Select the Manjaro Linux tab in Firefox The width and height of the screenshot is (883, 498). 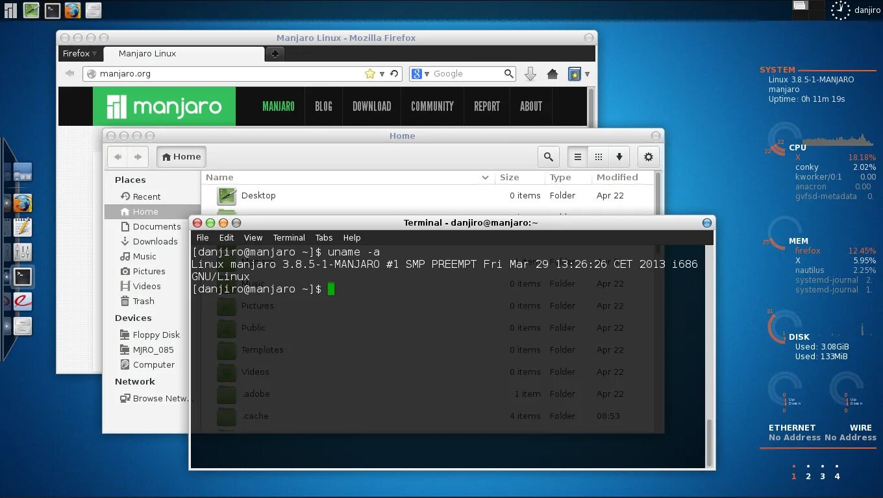183,54
